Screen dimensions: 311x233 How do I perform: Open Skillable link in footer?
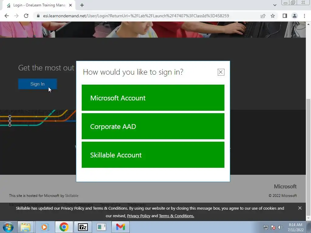tap(72, 196)
